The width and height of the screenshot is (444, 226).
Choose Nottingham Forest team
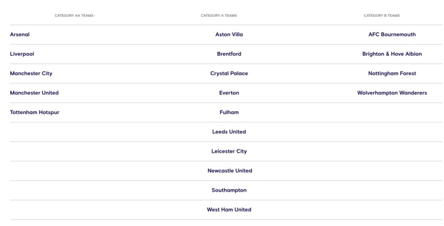(x=392, y=73)
